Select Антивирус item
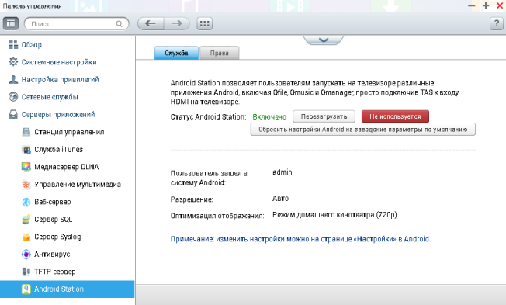This screenshot has width=506, height=305. pyautogui.click(x=52, y=254)
